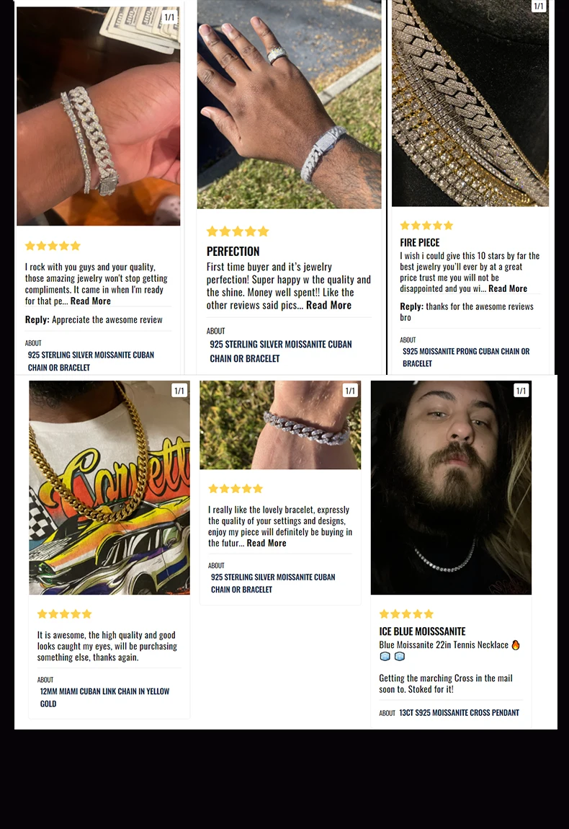Image resolution: width=569 pixels, height=829 pixels.
Task: Click the five-star rating under PERFECTION review
Action: [x=238, y=231]
